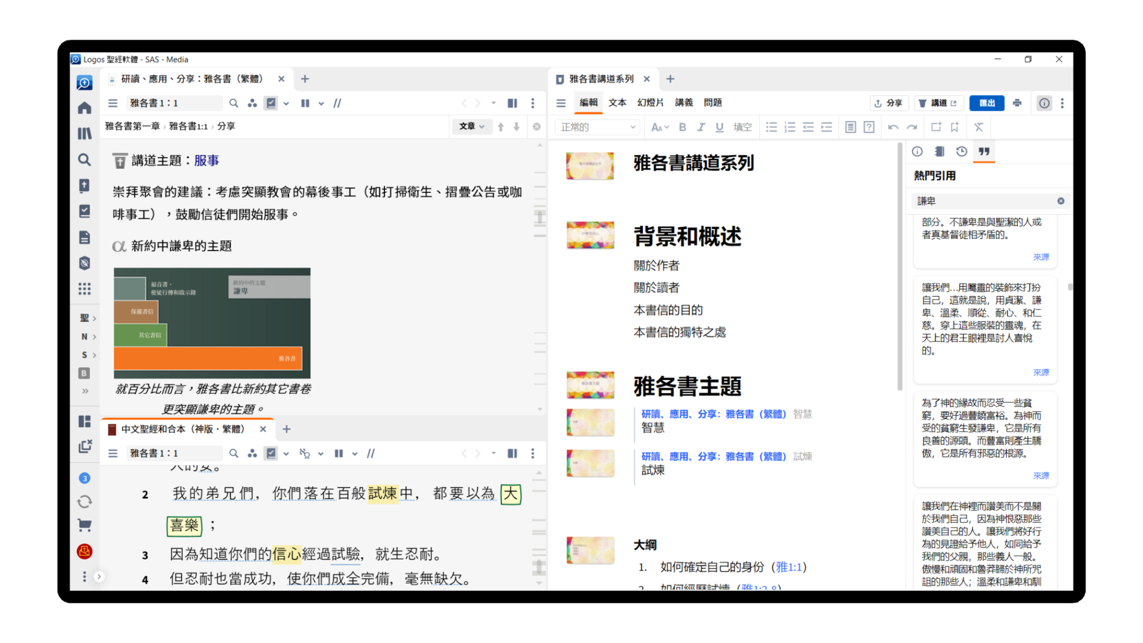Open the Documents icon in sidebar
The width and height of the screenshot is (1143, 643).
[84, 237]
